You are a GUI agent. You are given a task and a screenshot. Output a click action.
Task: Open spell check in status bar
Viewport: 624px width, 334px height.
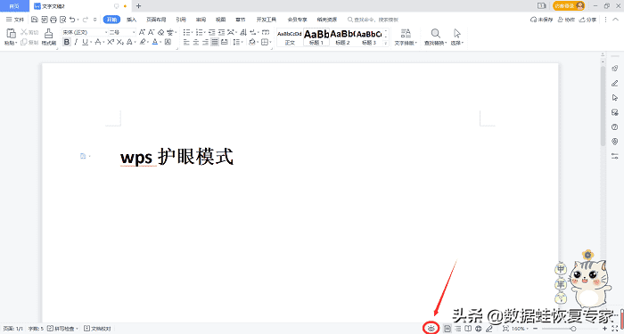click(x=63, y=329)
